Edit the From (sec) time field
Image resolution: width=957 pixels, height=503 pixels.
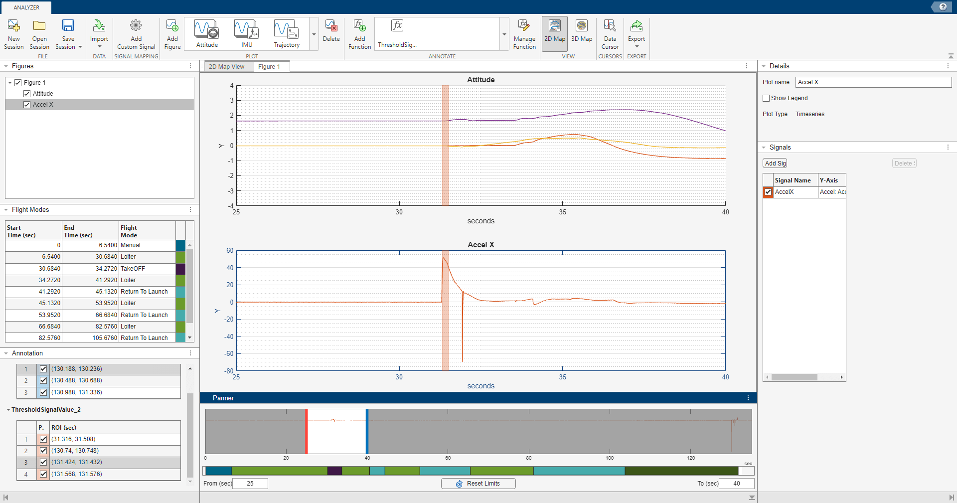[x=250, y=483]
